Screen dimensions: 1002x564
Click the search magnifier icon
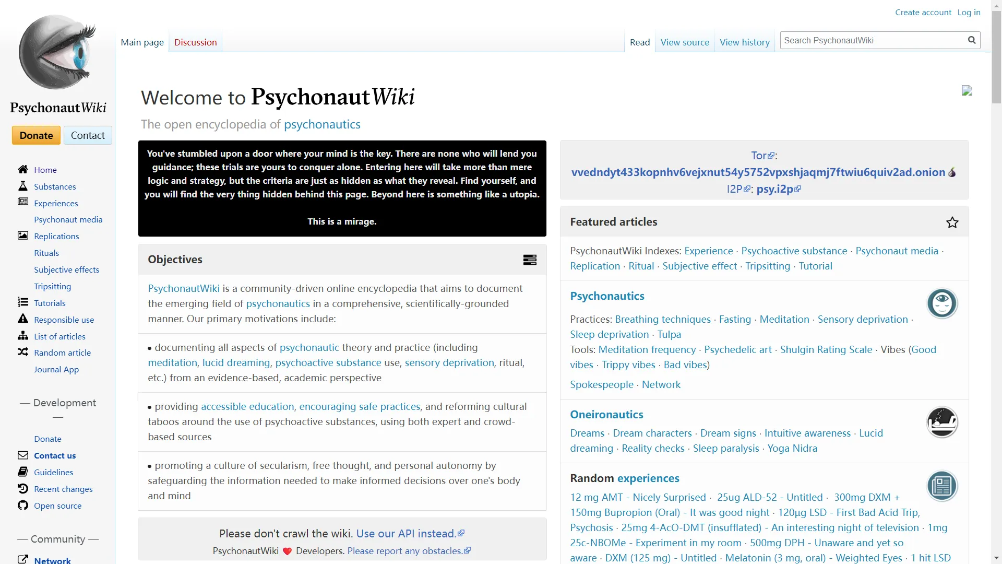[x=972, y=40]
